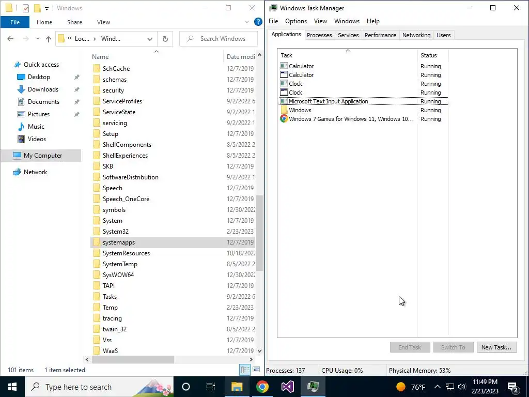Viewport: 529px width, 397px height.
Task: Open the Windows Start menu
Action: (x=12, y=387)
